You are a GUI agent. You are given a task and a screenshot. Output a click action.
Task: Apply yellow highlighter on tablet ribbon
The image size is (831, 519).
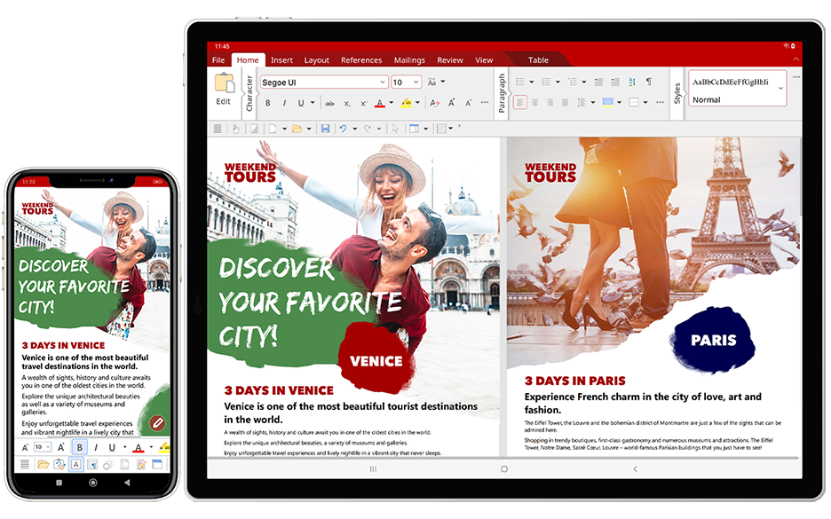[x=406, y=103]
